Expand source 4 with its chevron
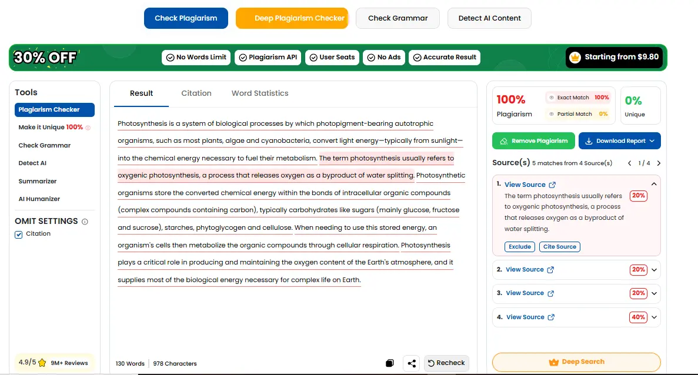The height and width of the screenshot is (375, 698). pyautogui.click(x=654, y=317)
